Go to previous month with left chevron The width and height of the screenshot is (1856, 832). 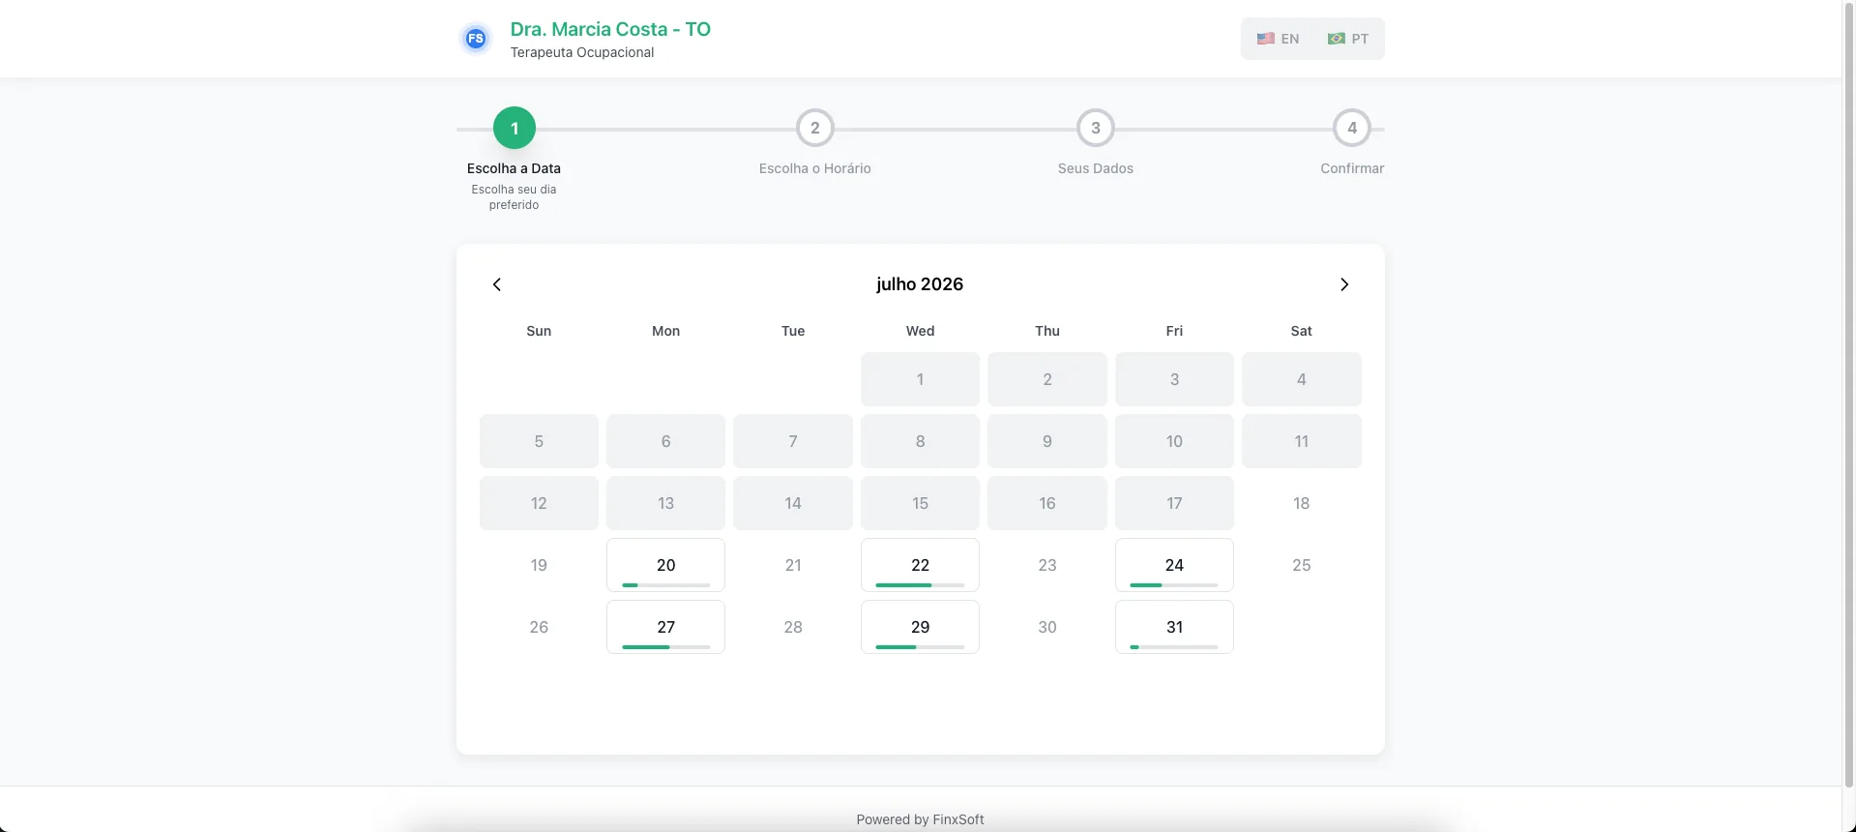[497, 284]
